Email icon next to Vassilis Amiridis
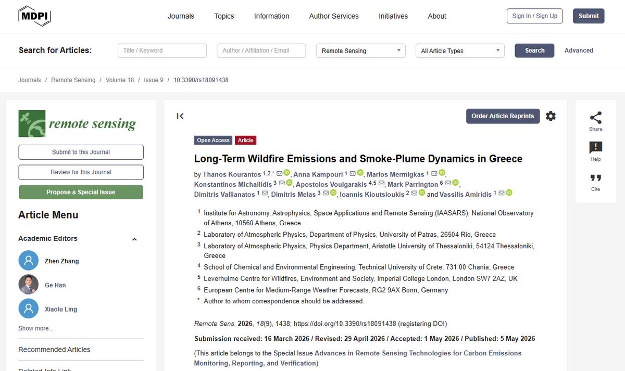The width and height of the screenshot is (625, 371). [x=502, y=193]
